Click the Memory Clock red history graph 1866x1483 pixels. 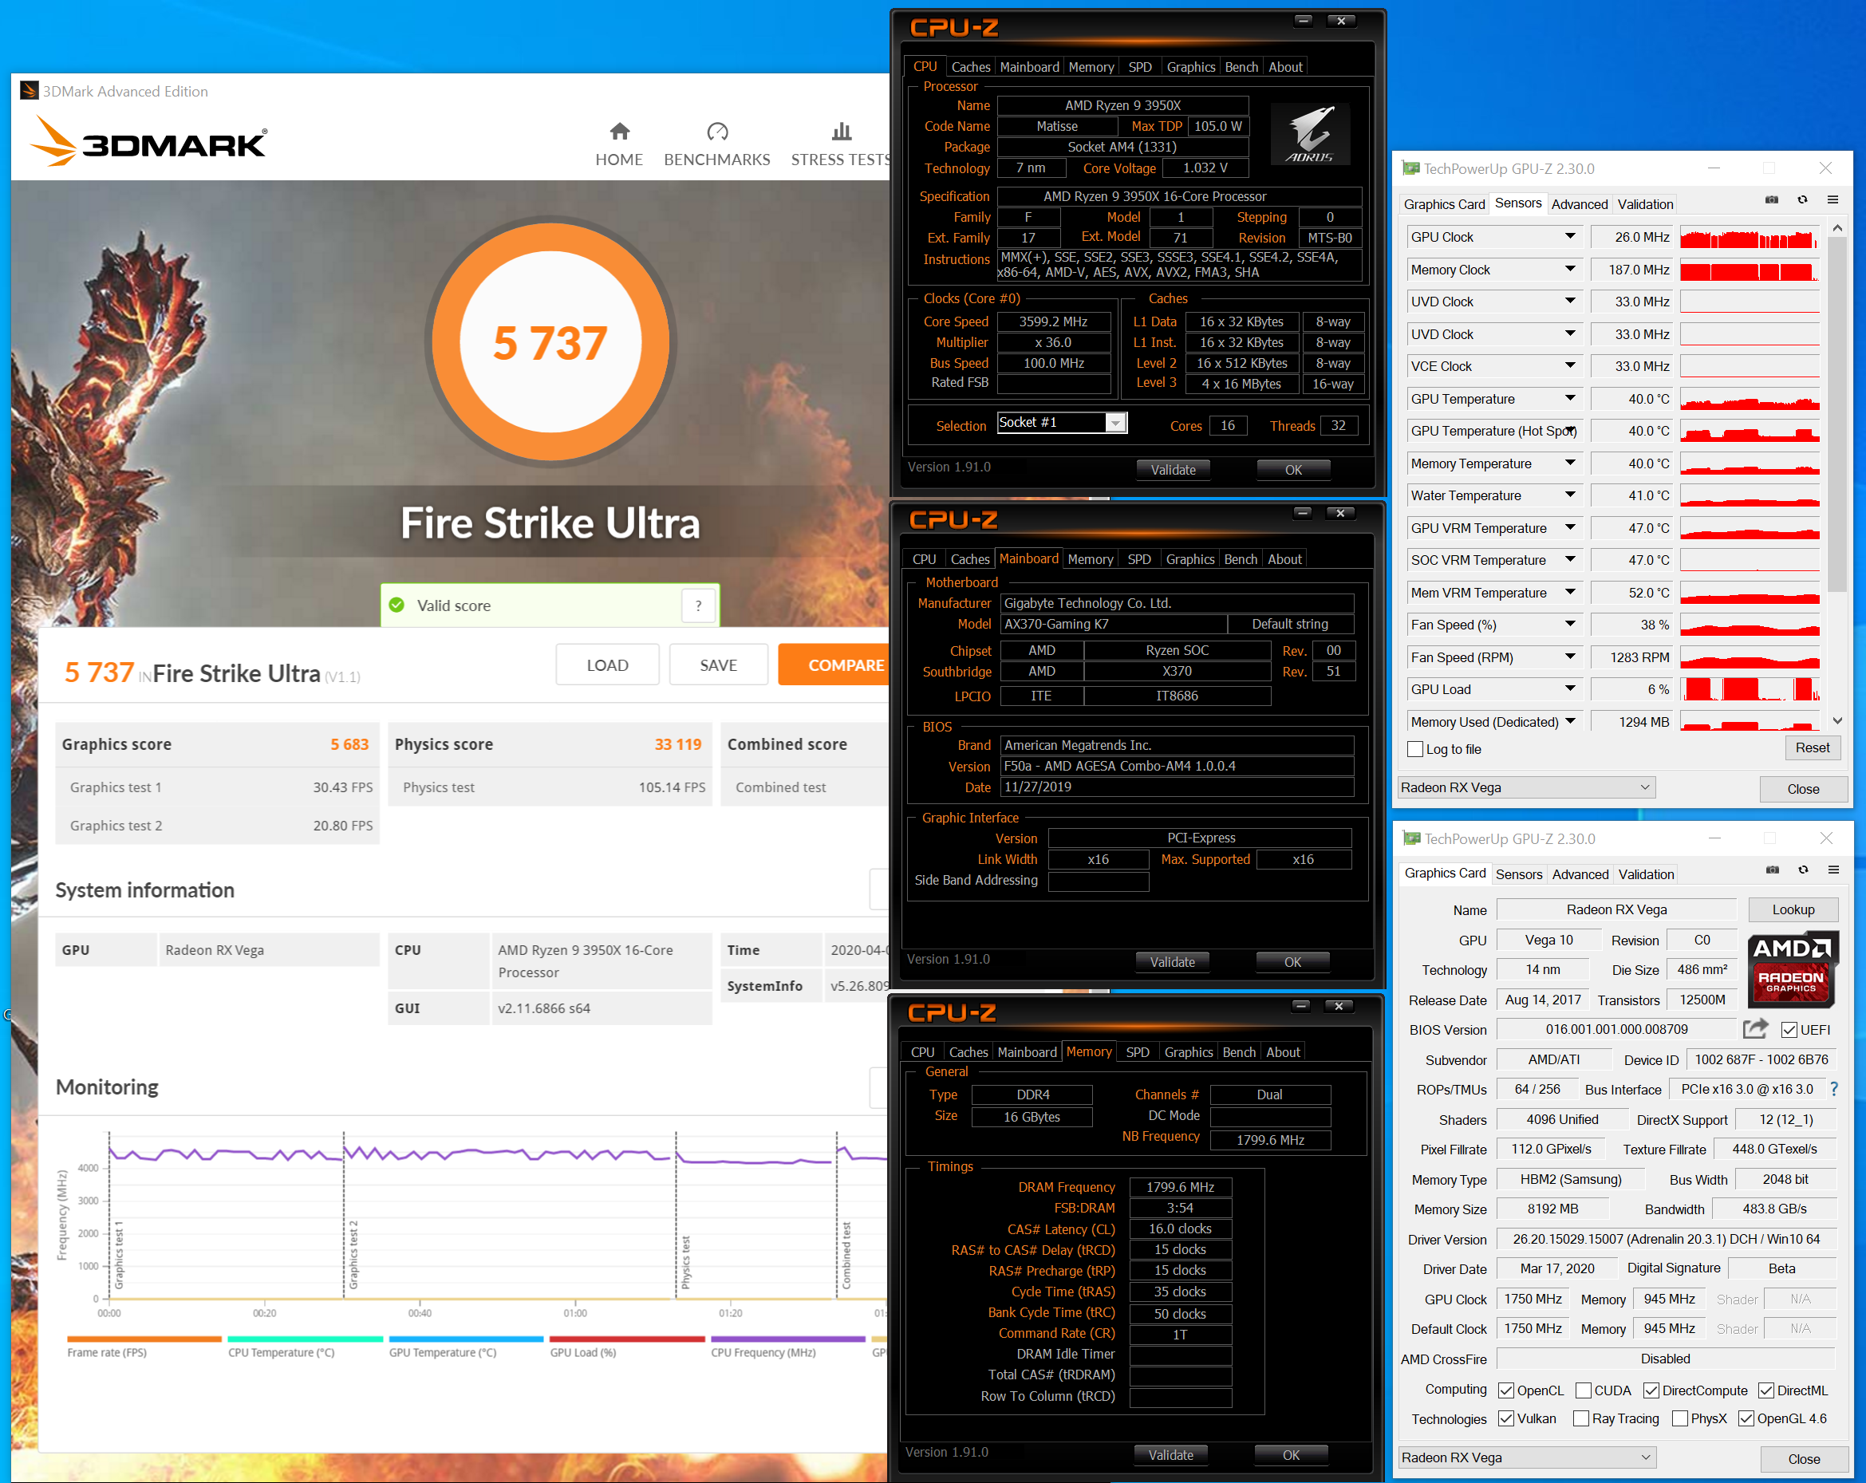(x=1750, y=269)
